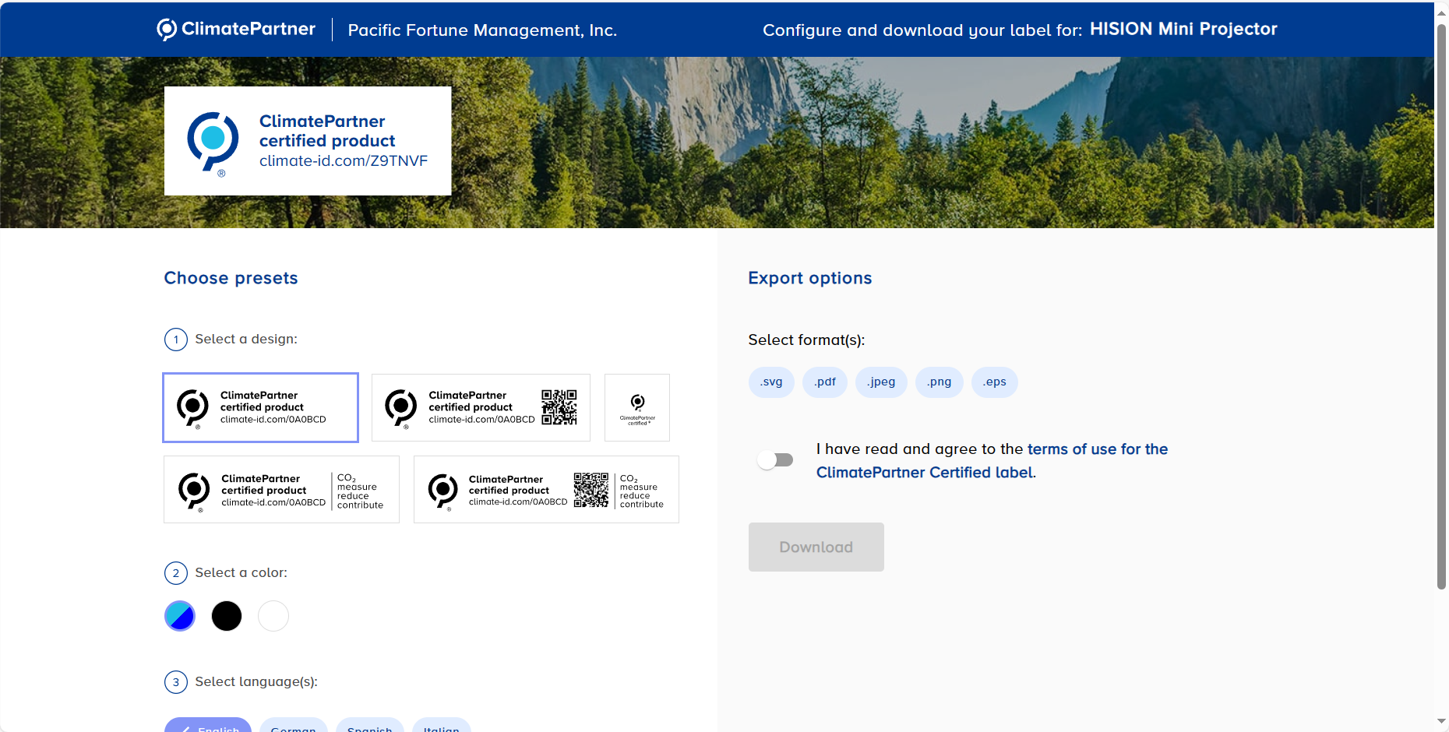
Task: Toggle the English language chip
Action: (x=208, y=726)
